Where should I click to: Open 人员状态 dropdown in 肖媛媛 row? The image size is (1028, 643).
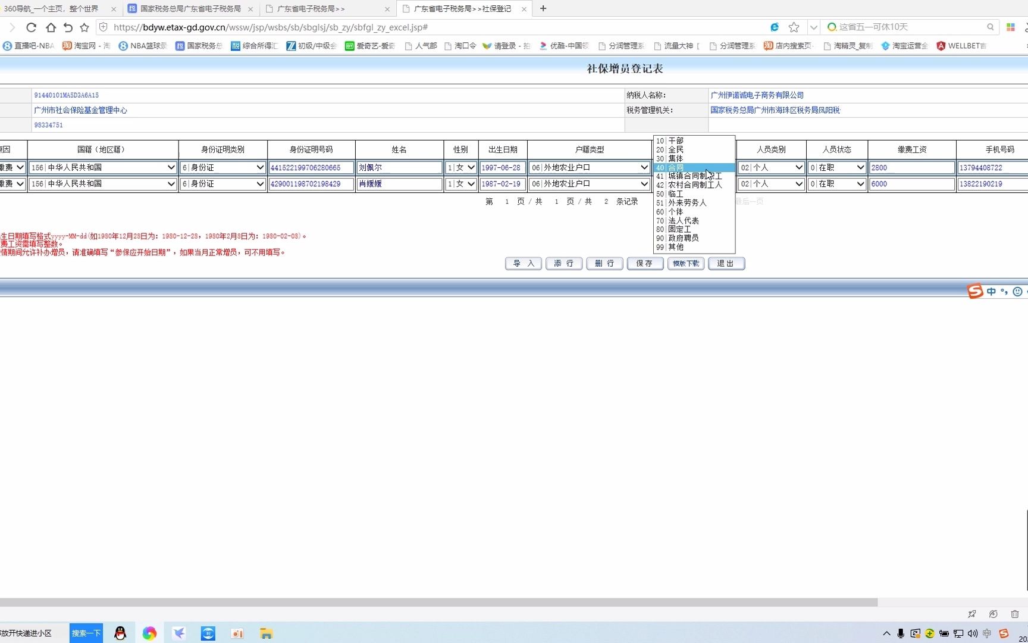pos(837,184)
